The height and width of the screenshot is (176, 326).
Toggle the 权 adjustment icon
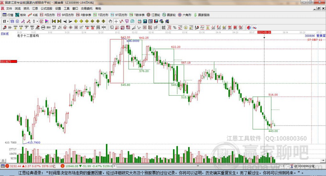(41, 21)
